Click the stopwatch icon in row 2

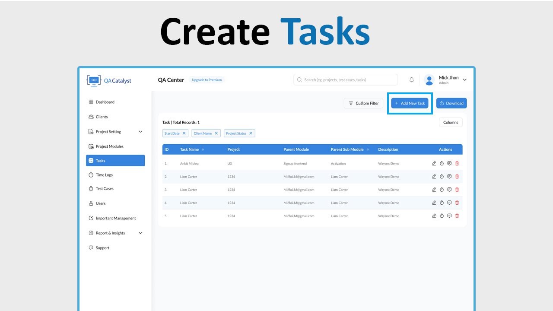click(x=442, y=177)
